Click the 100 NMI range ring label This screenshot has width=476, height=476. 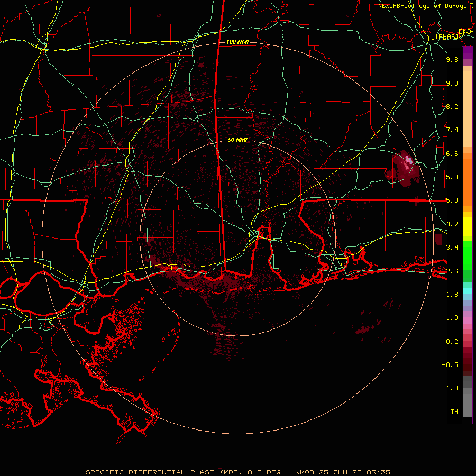237,42
